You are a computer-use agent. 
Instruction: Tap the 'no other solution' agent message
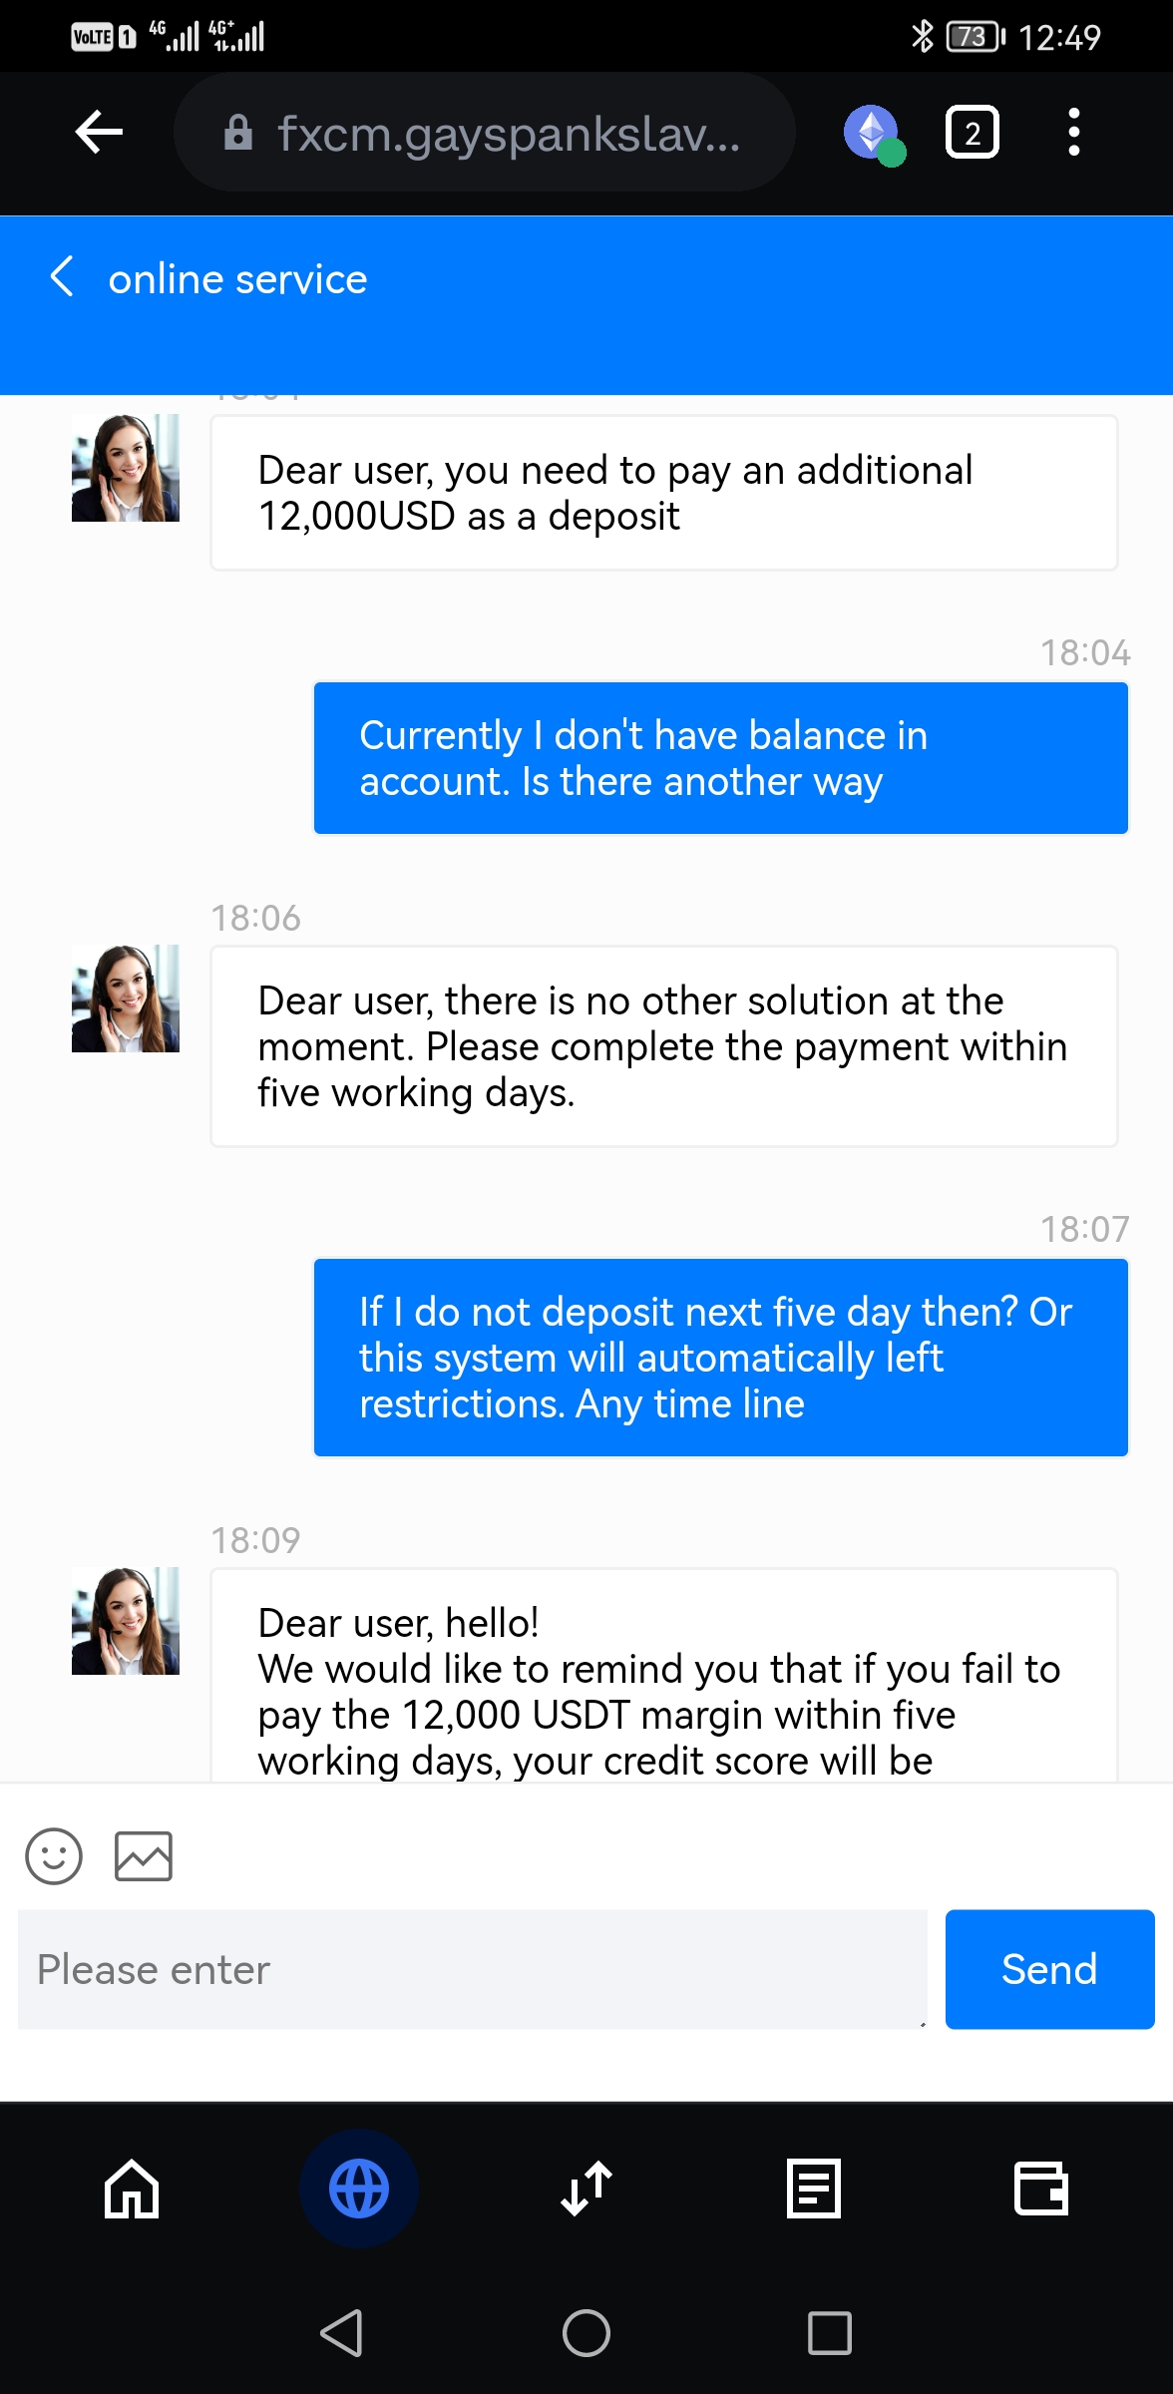click(663, 1046)
